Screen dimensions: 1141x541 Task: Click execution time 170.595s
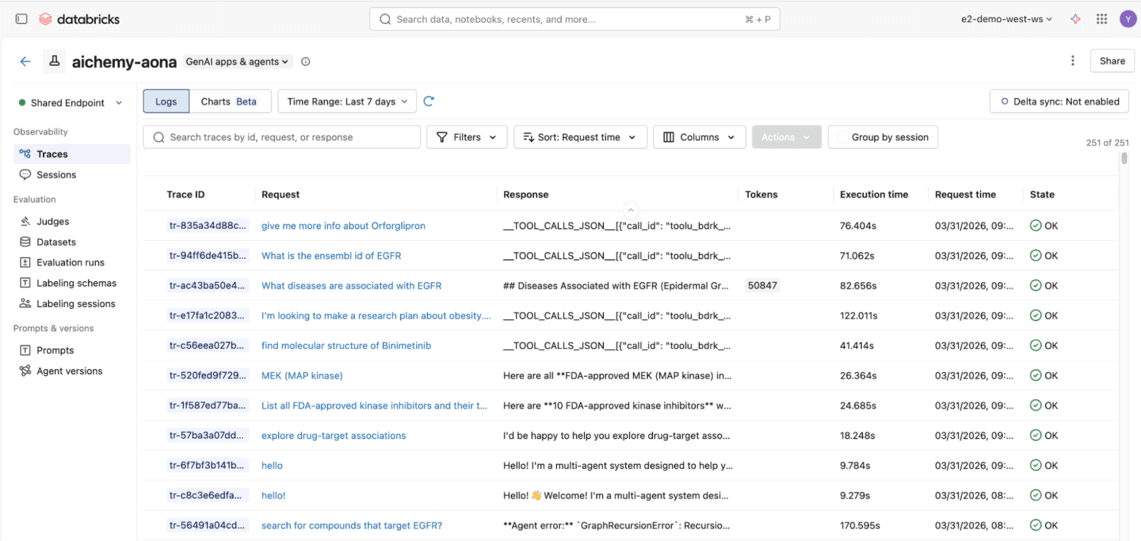point(860,526)
